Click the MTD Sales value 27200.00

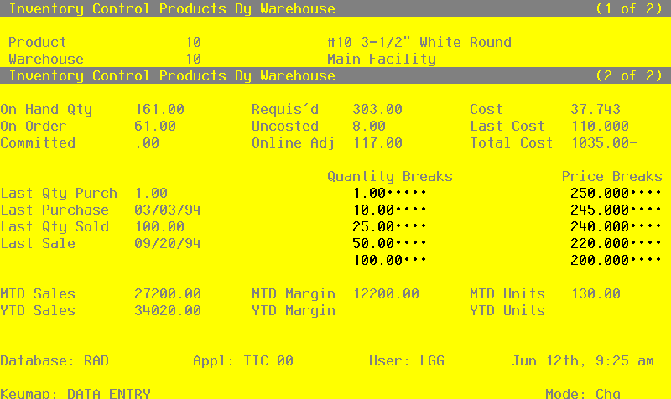168,293
